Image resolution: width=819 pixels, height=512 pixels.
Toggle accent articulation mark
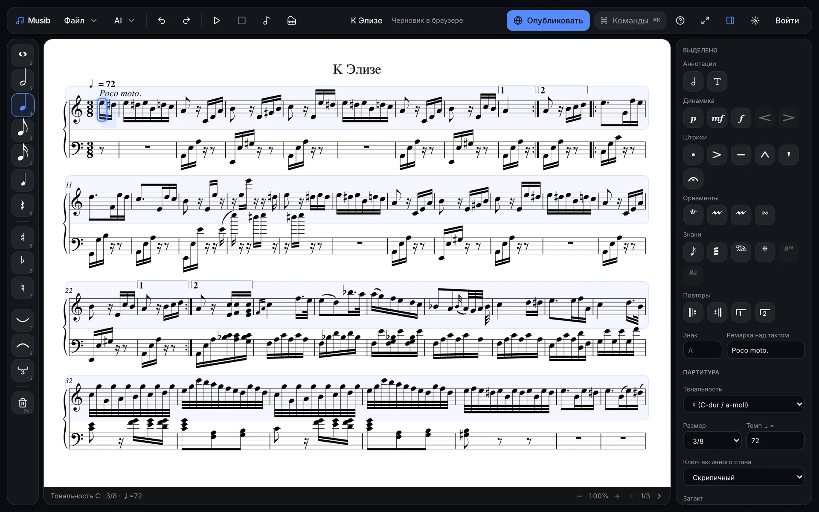717,154
